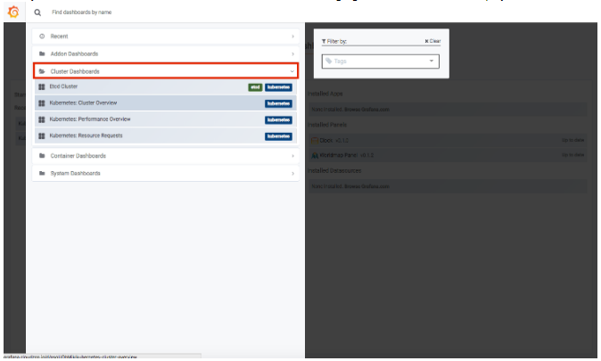
Task: Click the Worldmap Panel plugin icon
Action: (315, 155)
